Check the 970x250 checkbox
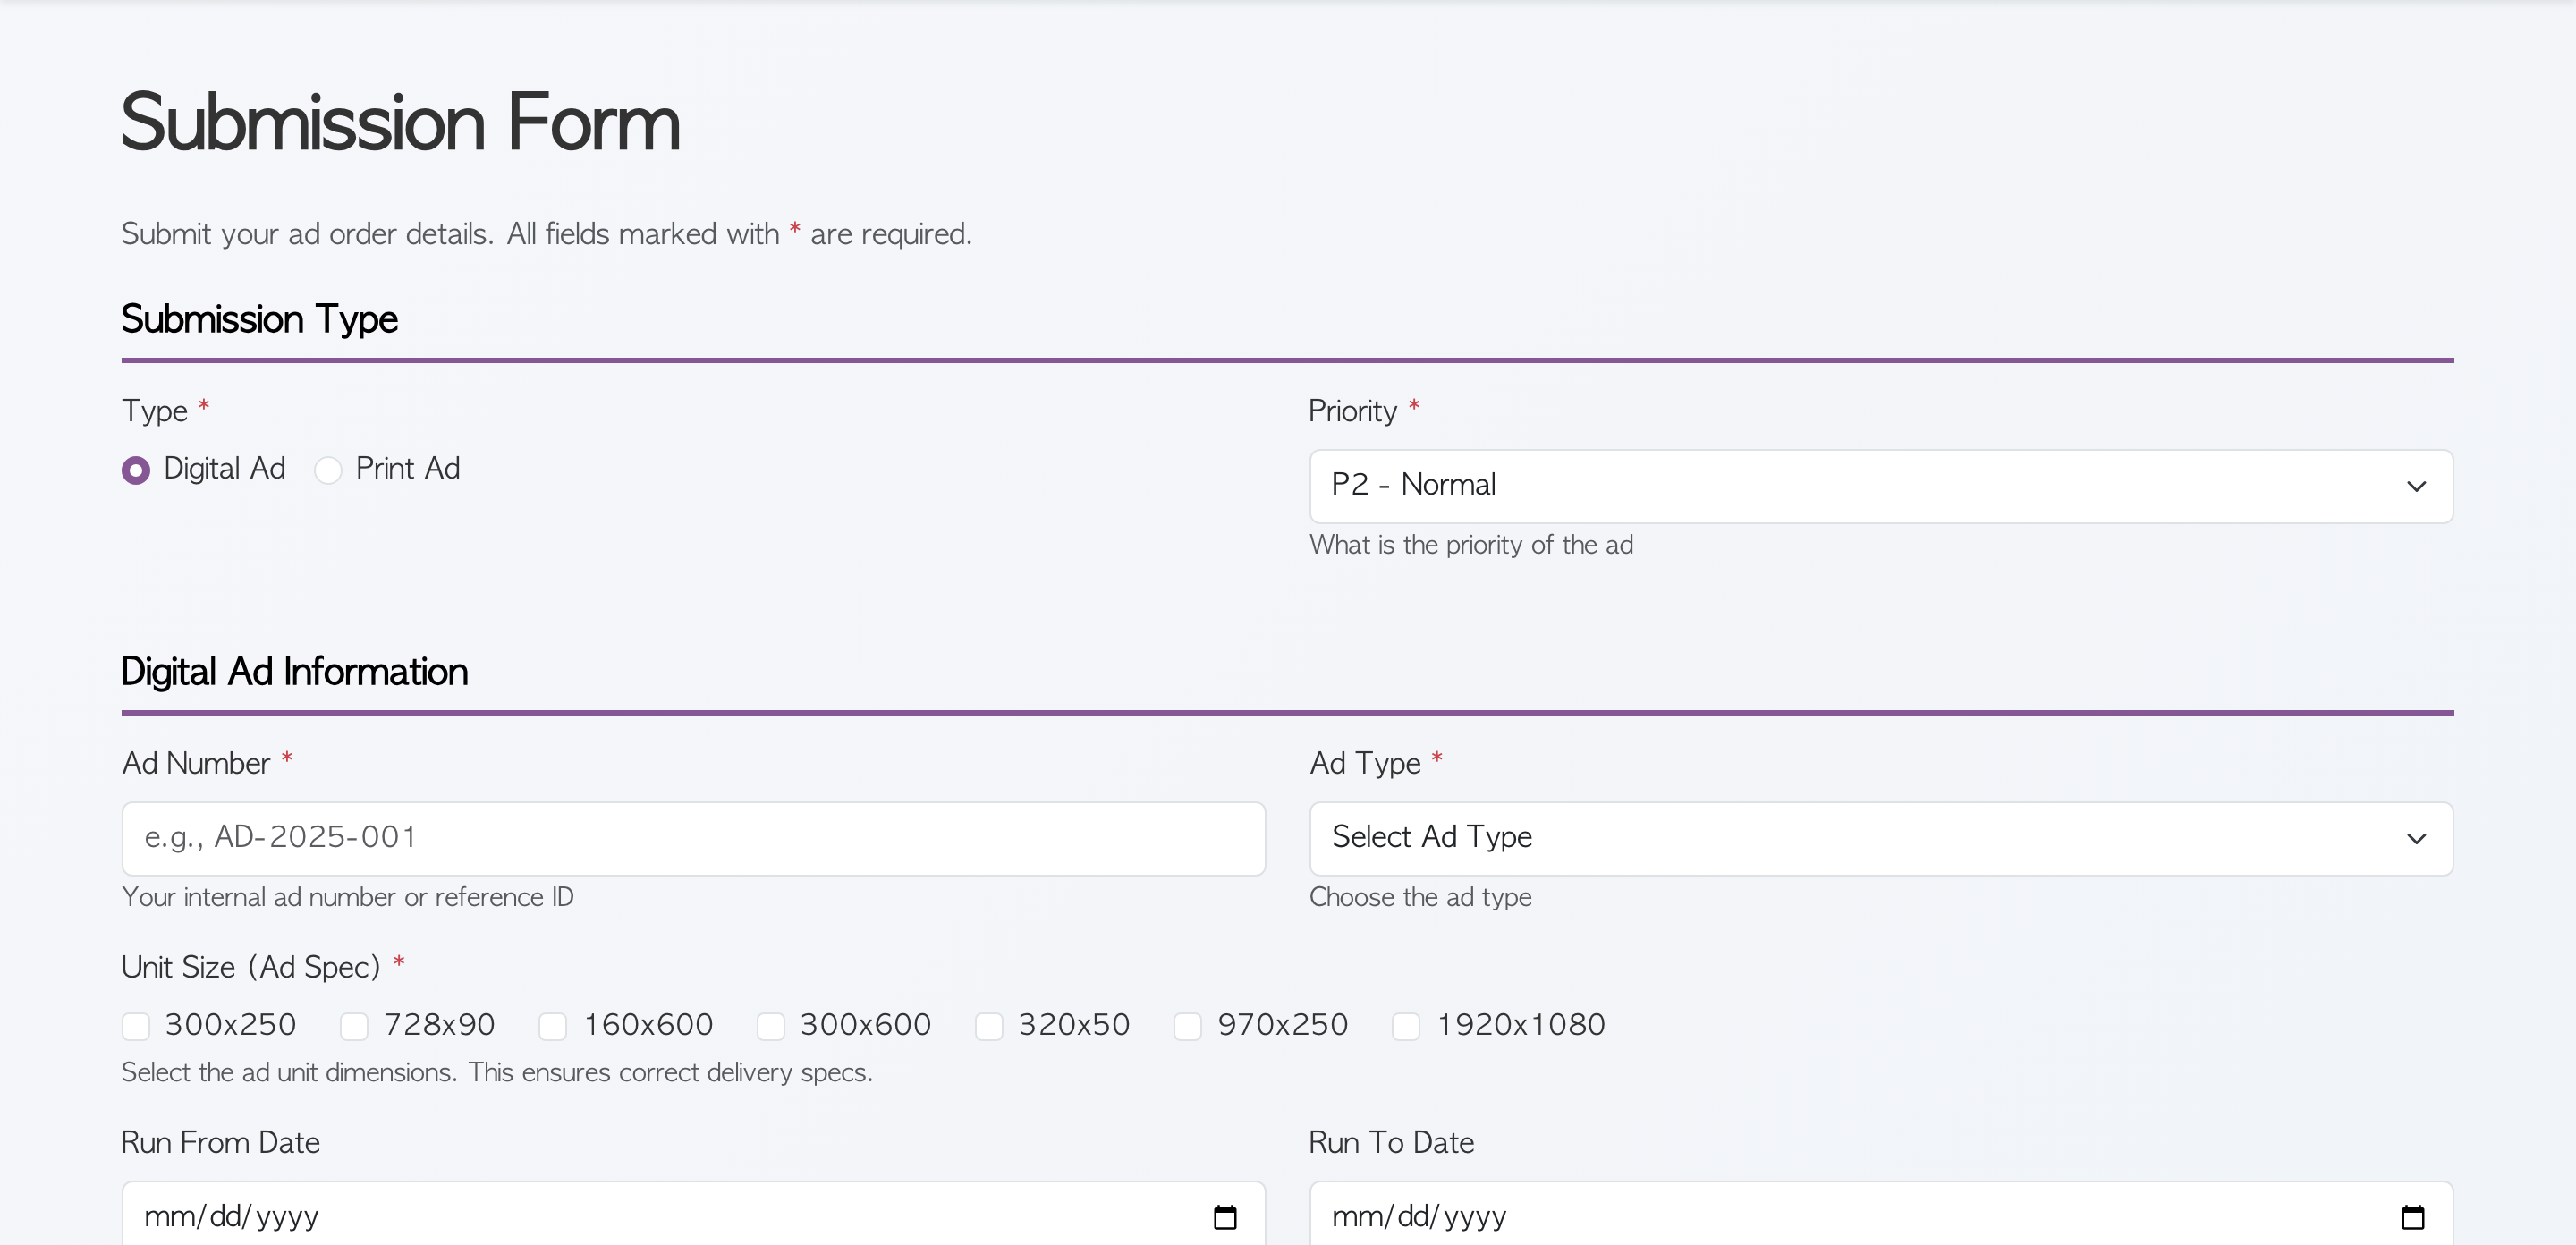This screenshot has height=1245, width=2576. tap(1187, 1026)
